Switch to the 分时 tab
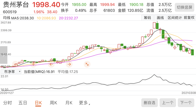This screenshot has height=110, width=196. click(x=8, y=103)
